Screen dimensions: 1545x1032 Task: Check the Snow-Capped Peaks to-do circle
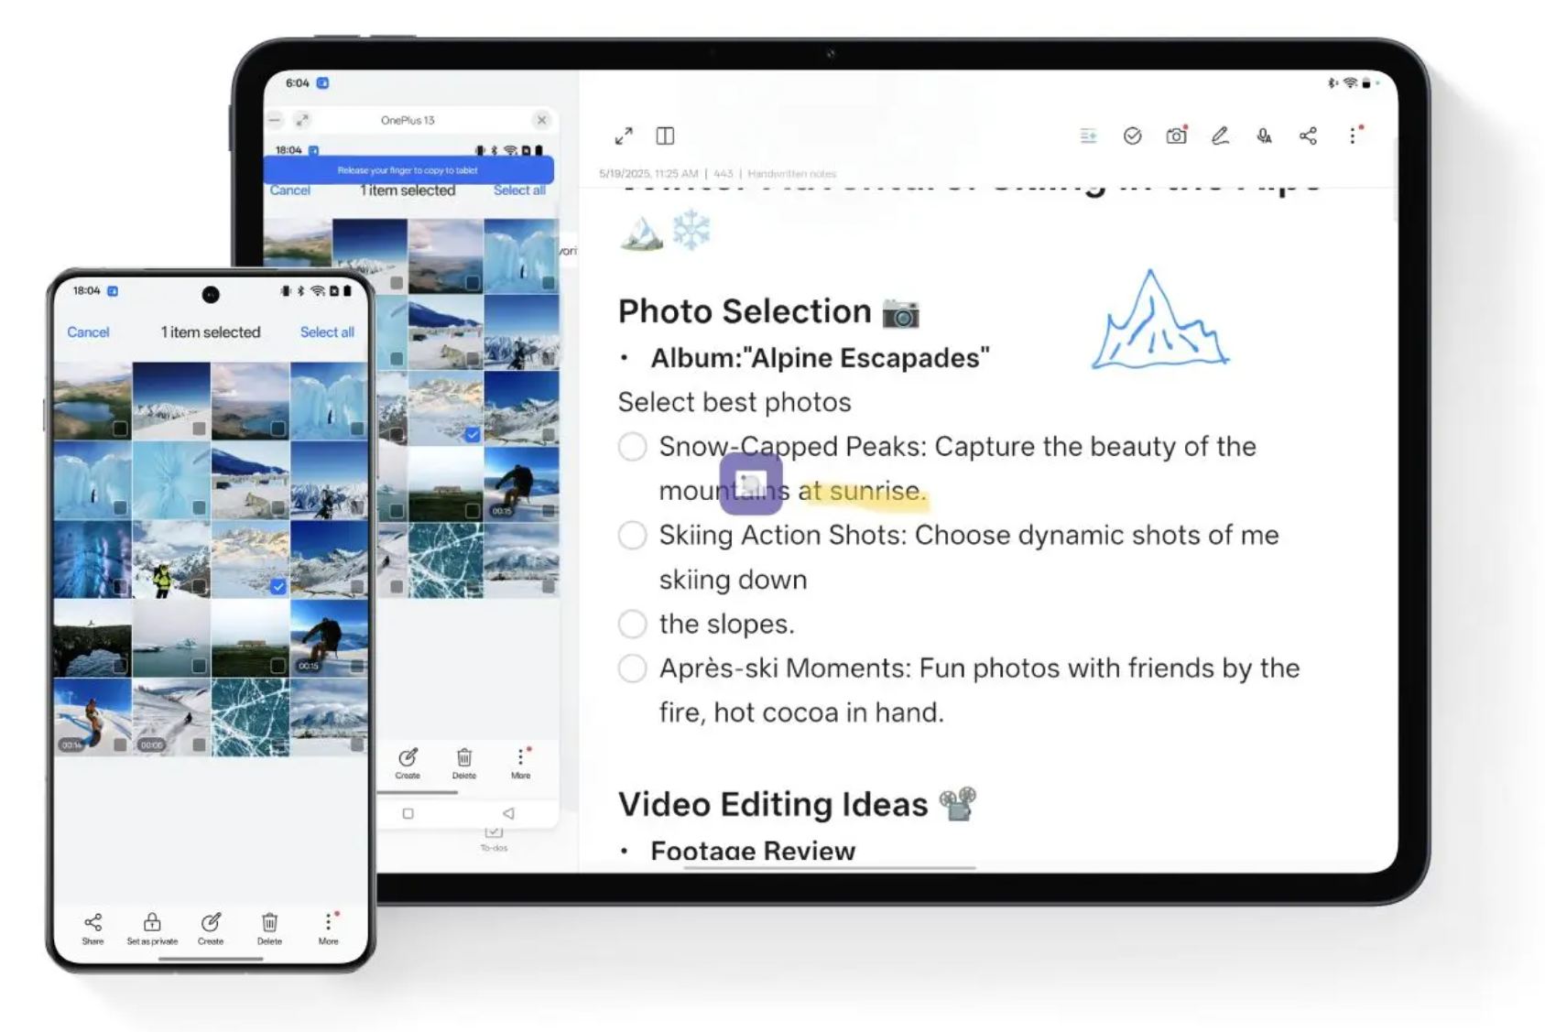point(632,447)
